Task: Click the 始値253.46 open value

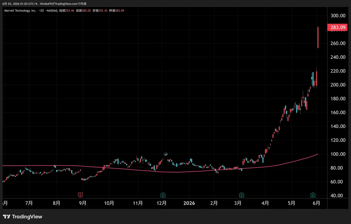Action: (x=66, y=11)
